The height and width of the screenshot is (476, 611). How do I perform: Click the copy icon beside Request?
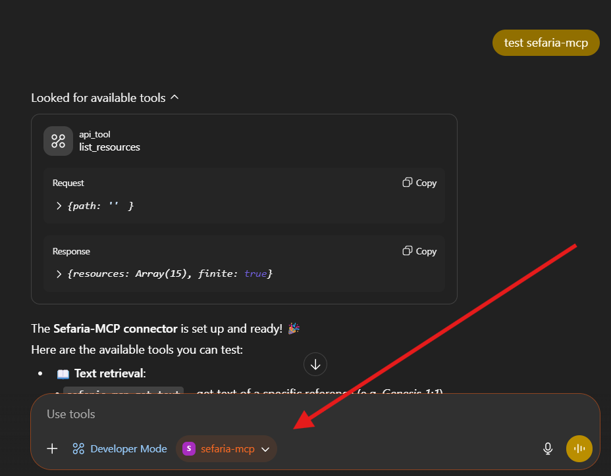click(x=407, y=183)
